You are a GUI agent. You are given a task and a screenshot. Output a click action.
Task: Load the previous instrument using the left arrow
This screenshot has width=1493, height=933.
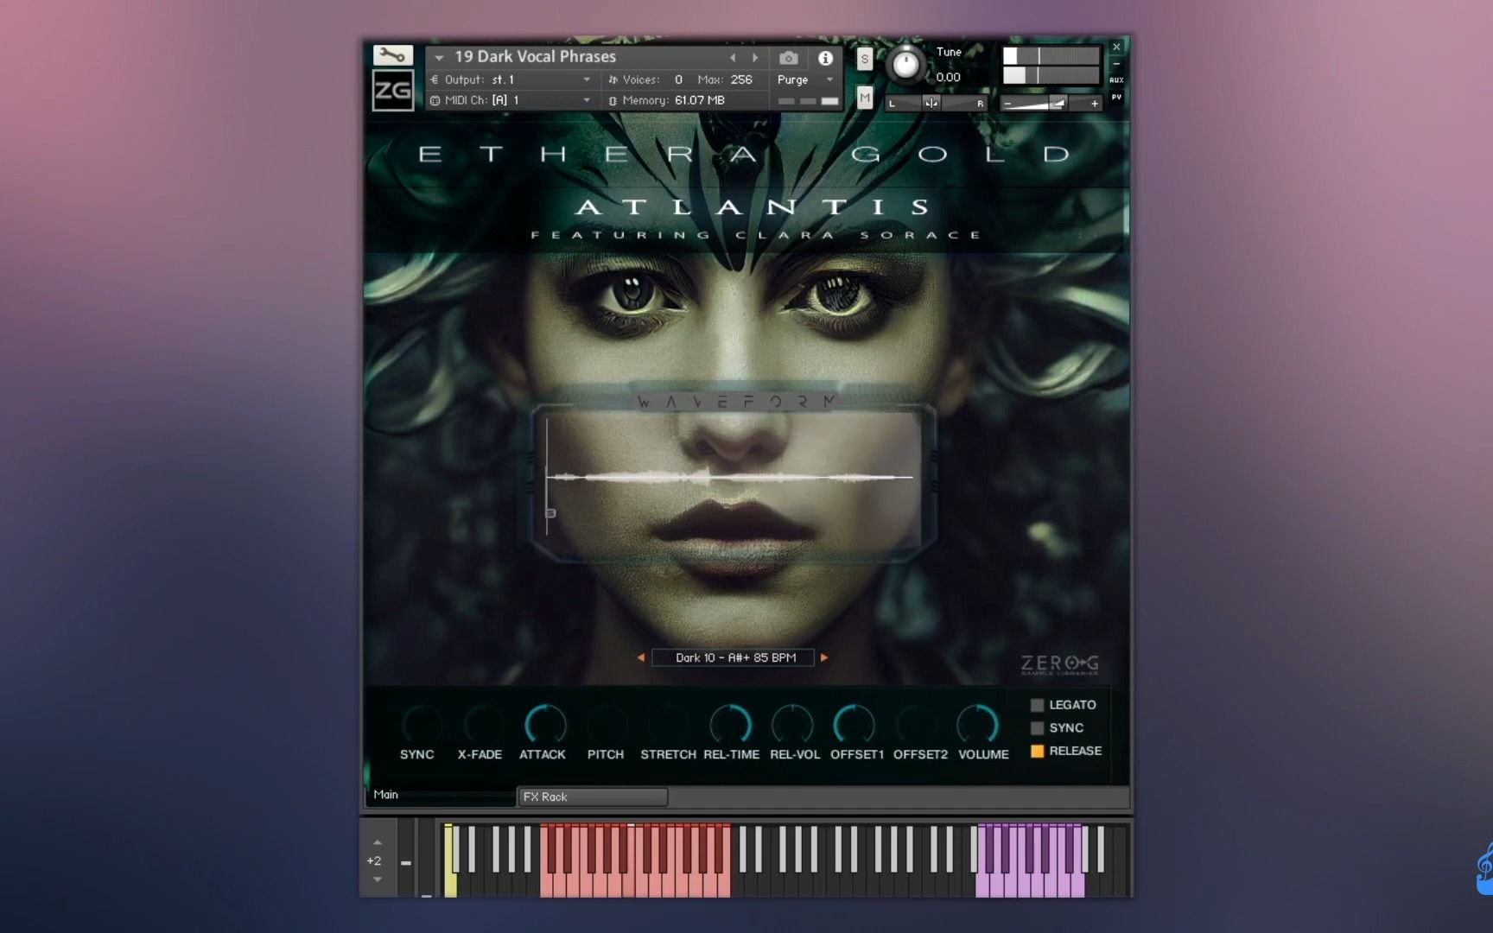(733, 58)
